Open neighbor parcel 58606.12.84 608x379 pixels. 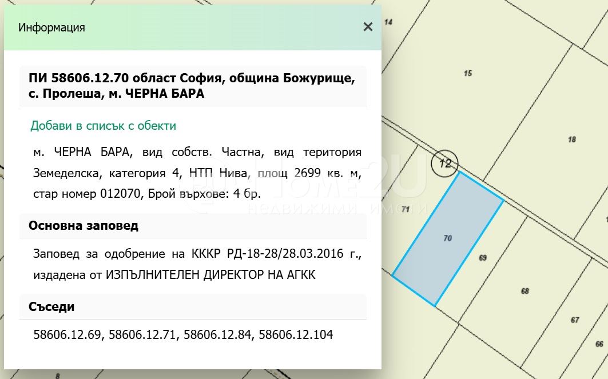click(x=218, y=334)
